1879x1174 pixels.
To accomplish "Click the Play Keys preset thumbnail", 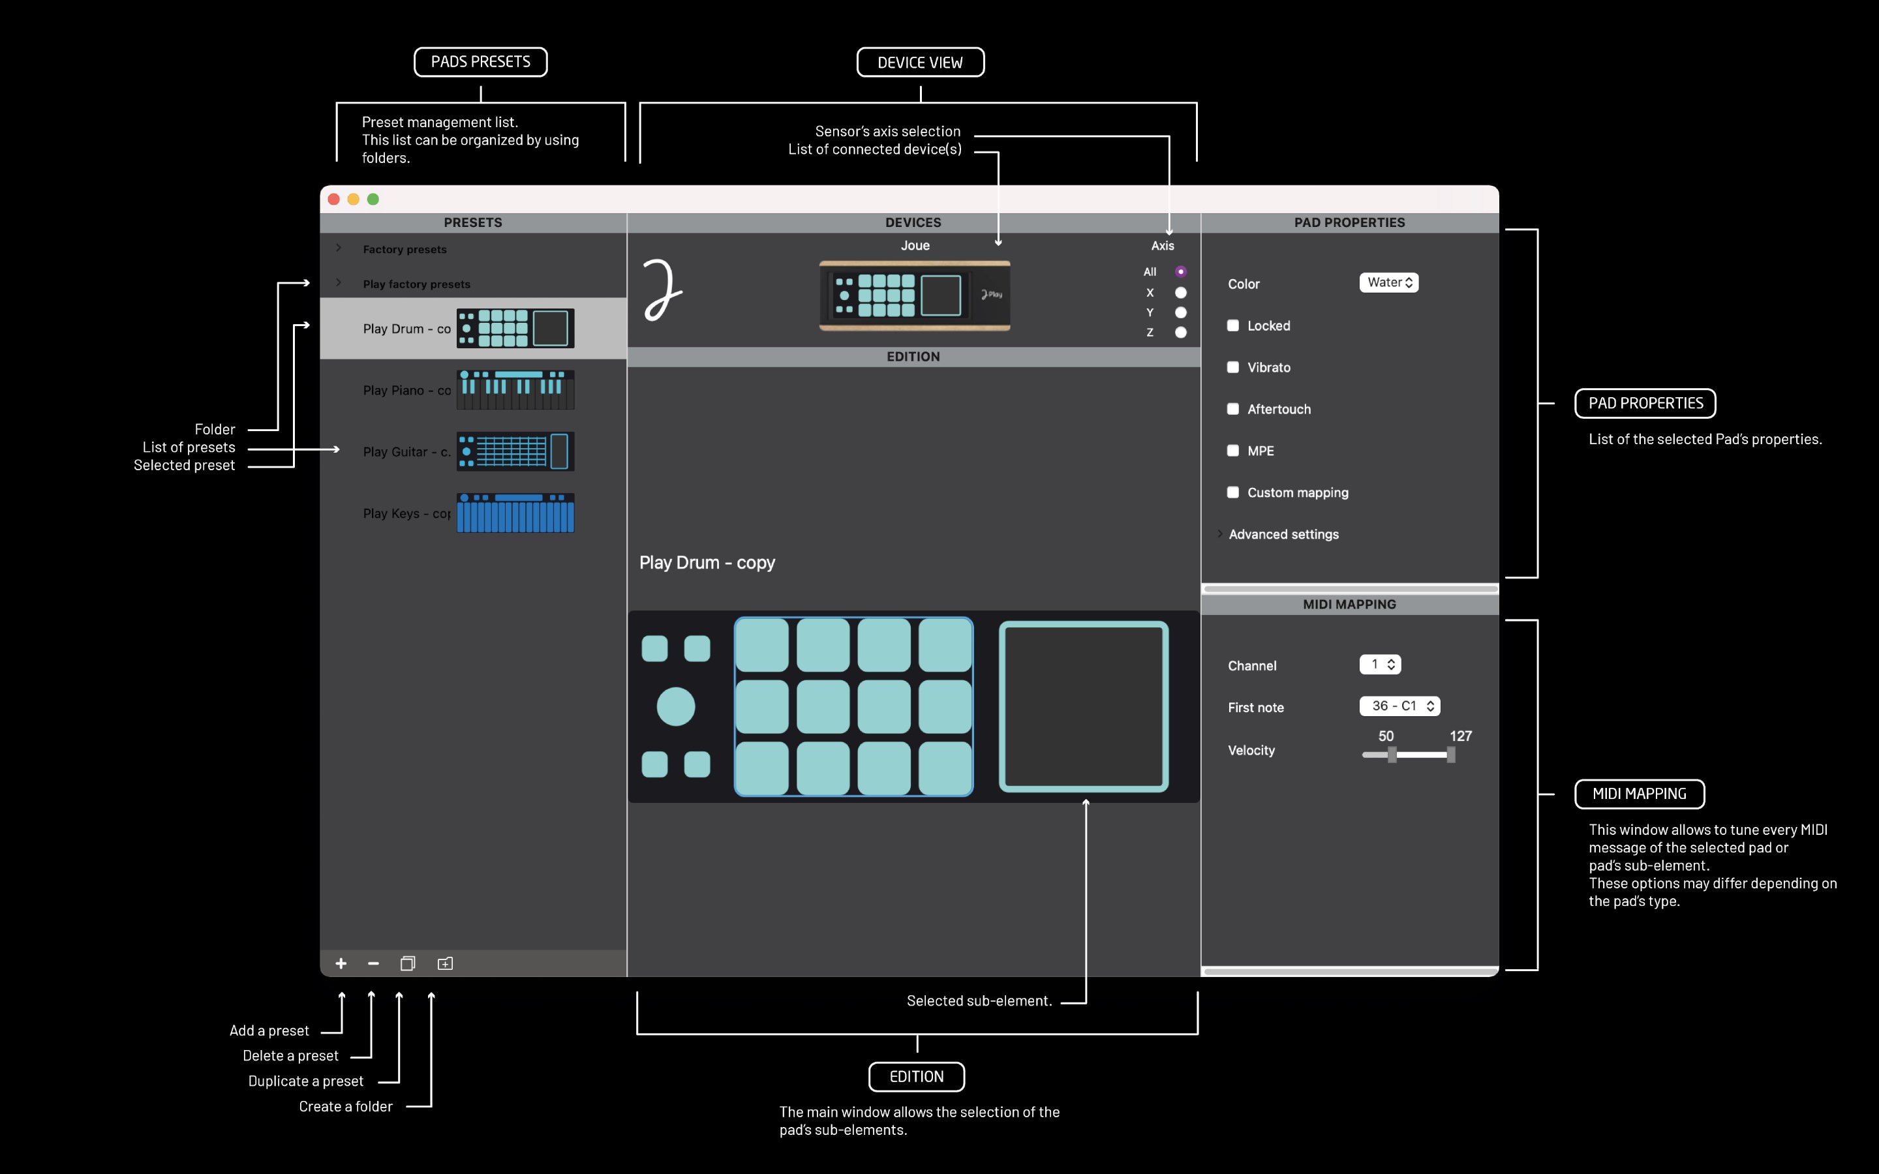I will pyautogui.click(x=515, y=513).
